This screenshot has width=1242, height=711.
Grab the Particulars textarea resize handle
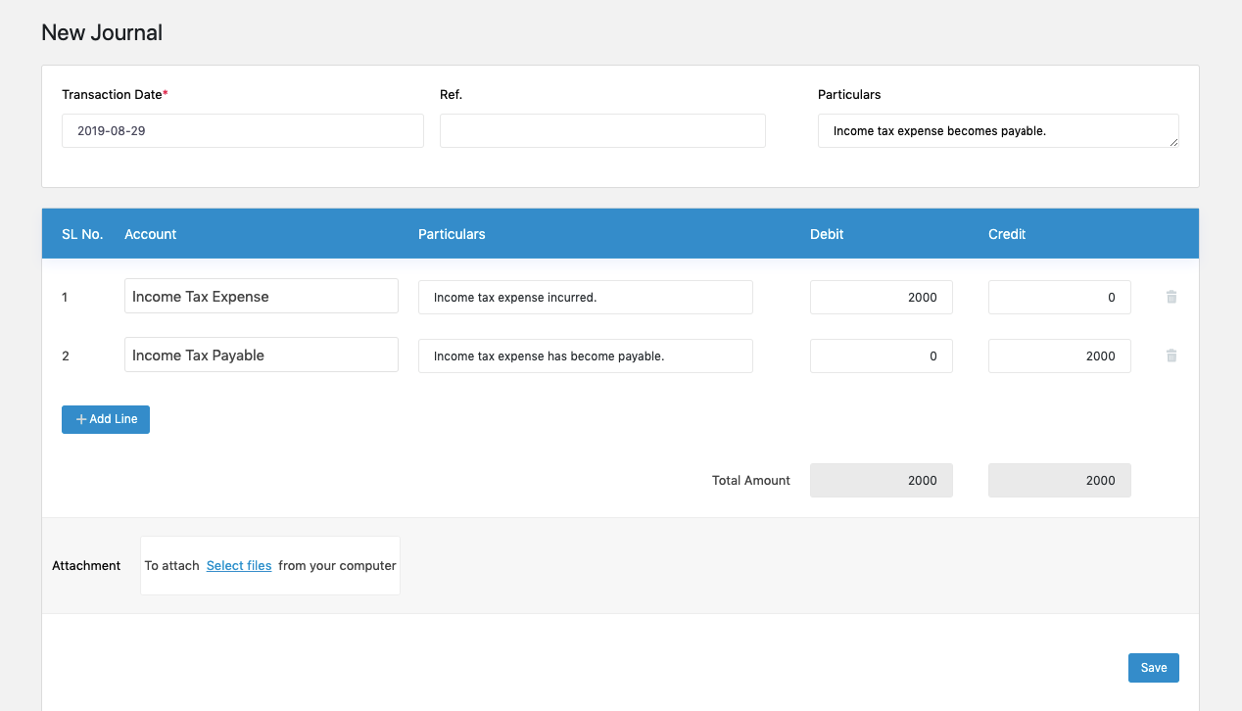(x=1173, y=142)
